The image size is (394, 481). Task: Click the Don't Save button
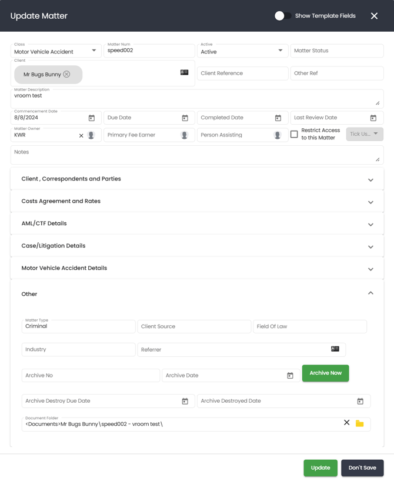[x=362, y=468]
